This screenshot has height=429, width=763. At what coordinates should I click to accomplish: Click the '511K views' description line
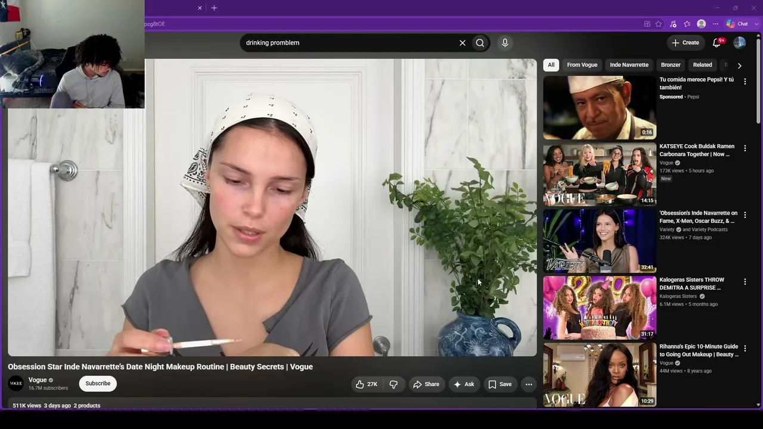click(57, 406)
